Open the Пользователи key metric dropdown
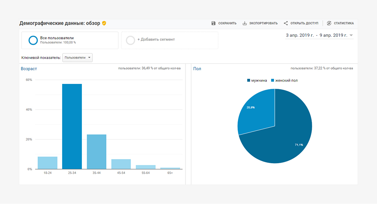This screenshot has height=204, width=377. tap(78, 58)
